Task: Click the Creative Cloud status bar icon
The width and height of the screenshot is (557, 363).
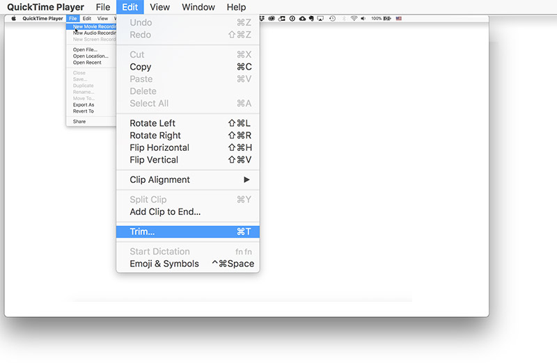Action: (272, 19)
